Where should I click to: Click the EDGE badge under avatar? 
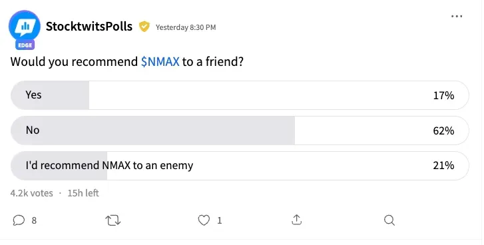tap(25, 45)
